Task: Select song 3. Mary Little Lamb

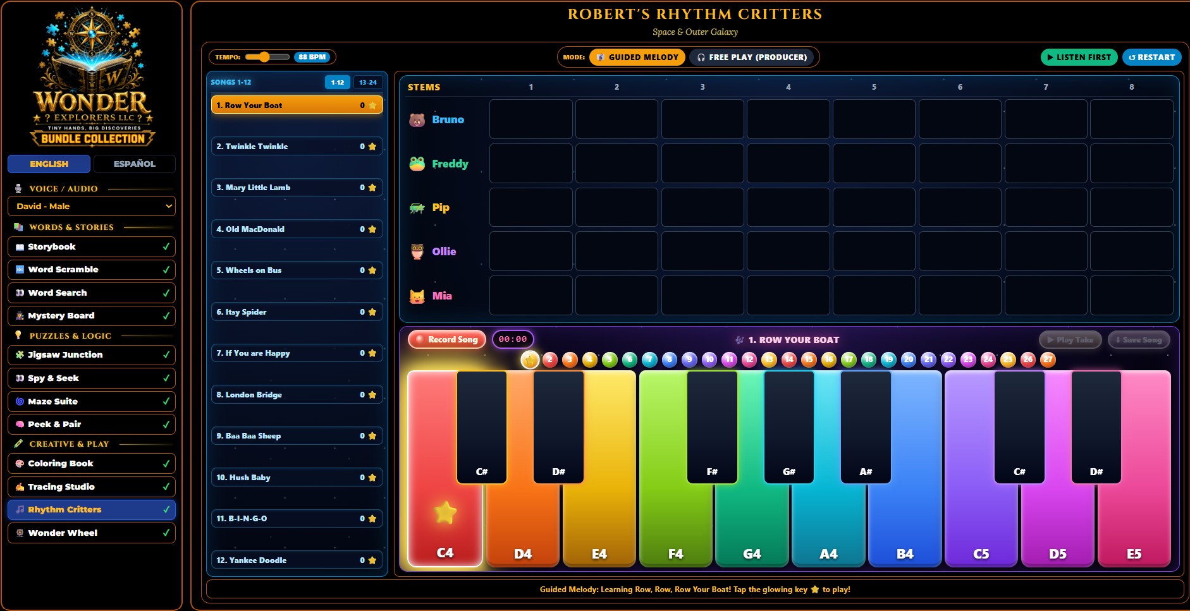Action: pos(297,188)
